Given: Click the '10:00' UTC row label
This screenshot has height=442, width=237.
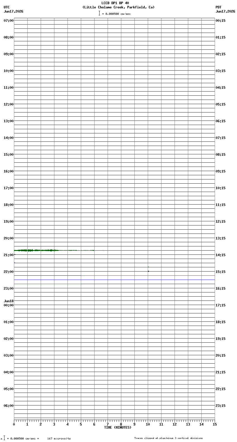Looking at the screenshot, I should pos(9,71).
